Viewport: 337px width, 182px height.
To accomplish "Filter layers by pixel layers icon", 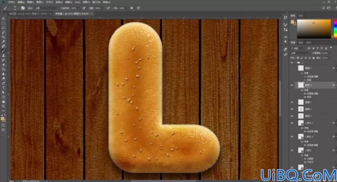I will (x=309, y=48).
